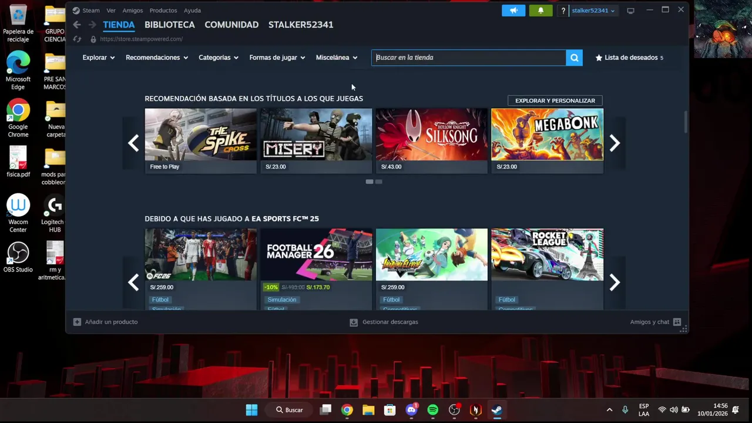Open Logitech G HUB desktop icon
This screenshot has width=752, height=423.
coord(53,213)
